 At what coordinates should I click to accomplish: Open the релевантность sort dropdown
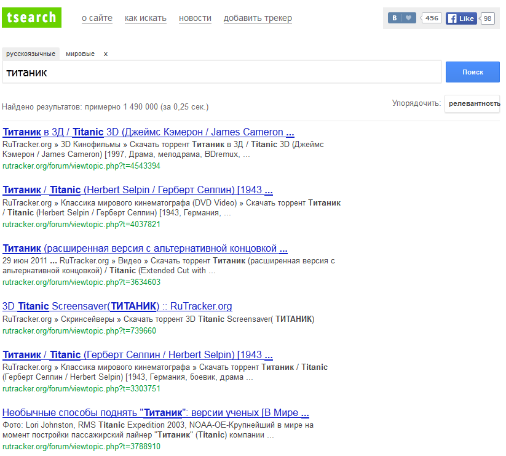pos(473,103)
